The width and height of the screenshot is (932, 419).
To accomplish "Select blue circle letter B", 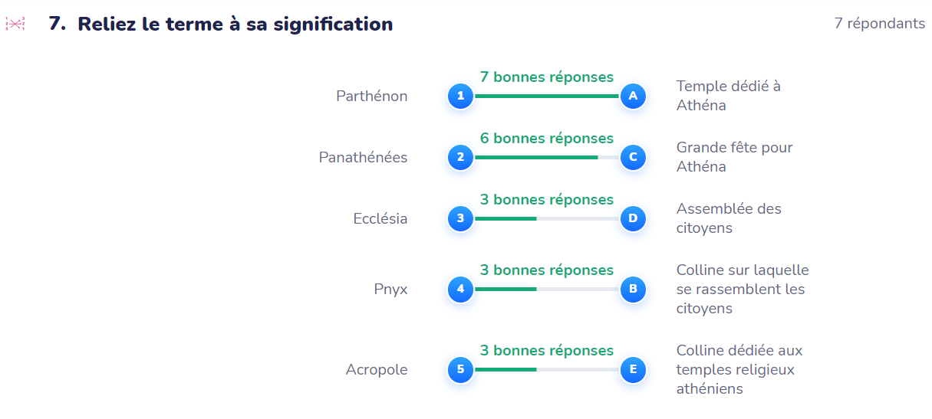I will coord(633,290).
